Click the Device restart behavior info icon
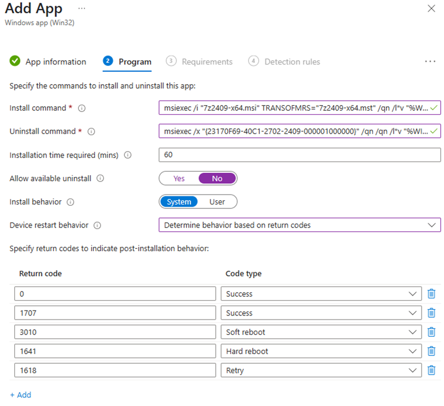 point(98,225)
